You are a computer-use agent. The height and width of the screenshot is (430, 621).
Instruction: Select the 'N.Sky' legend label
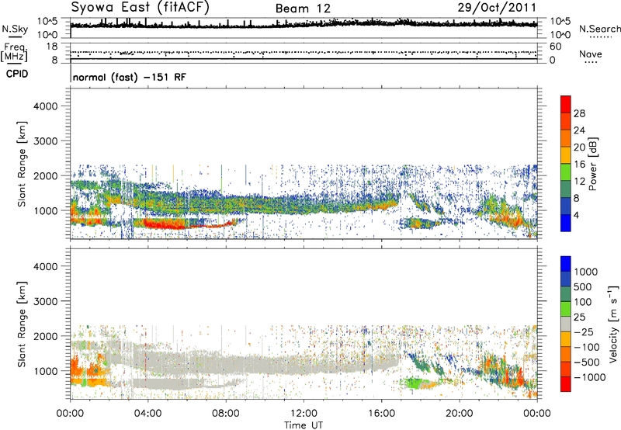pyautogui.click(x=15, y=29)
